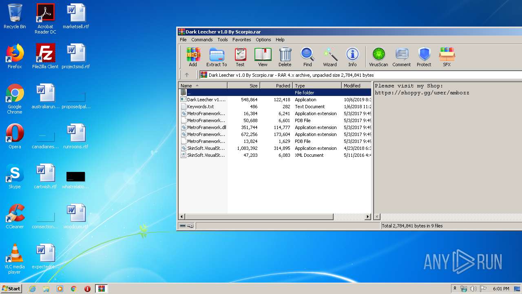Select the 50,688-byte MetroFramework PDB file
The image size is (522, 294).
coord(275,120)
